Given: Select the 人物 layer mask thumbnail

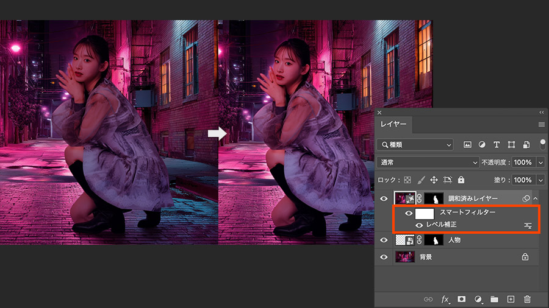Looking at the screenshot, I should (434, 240).
